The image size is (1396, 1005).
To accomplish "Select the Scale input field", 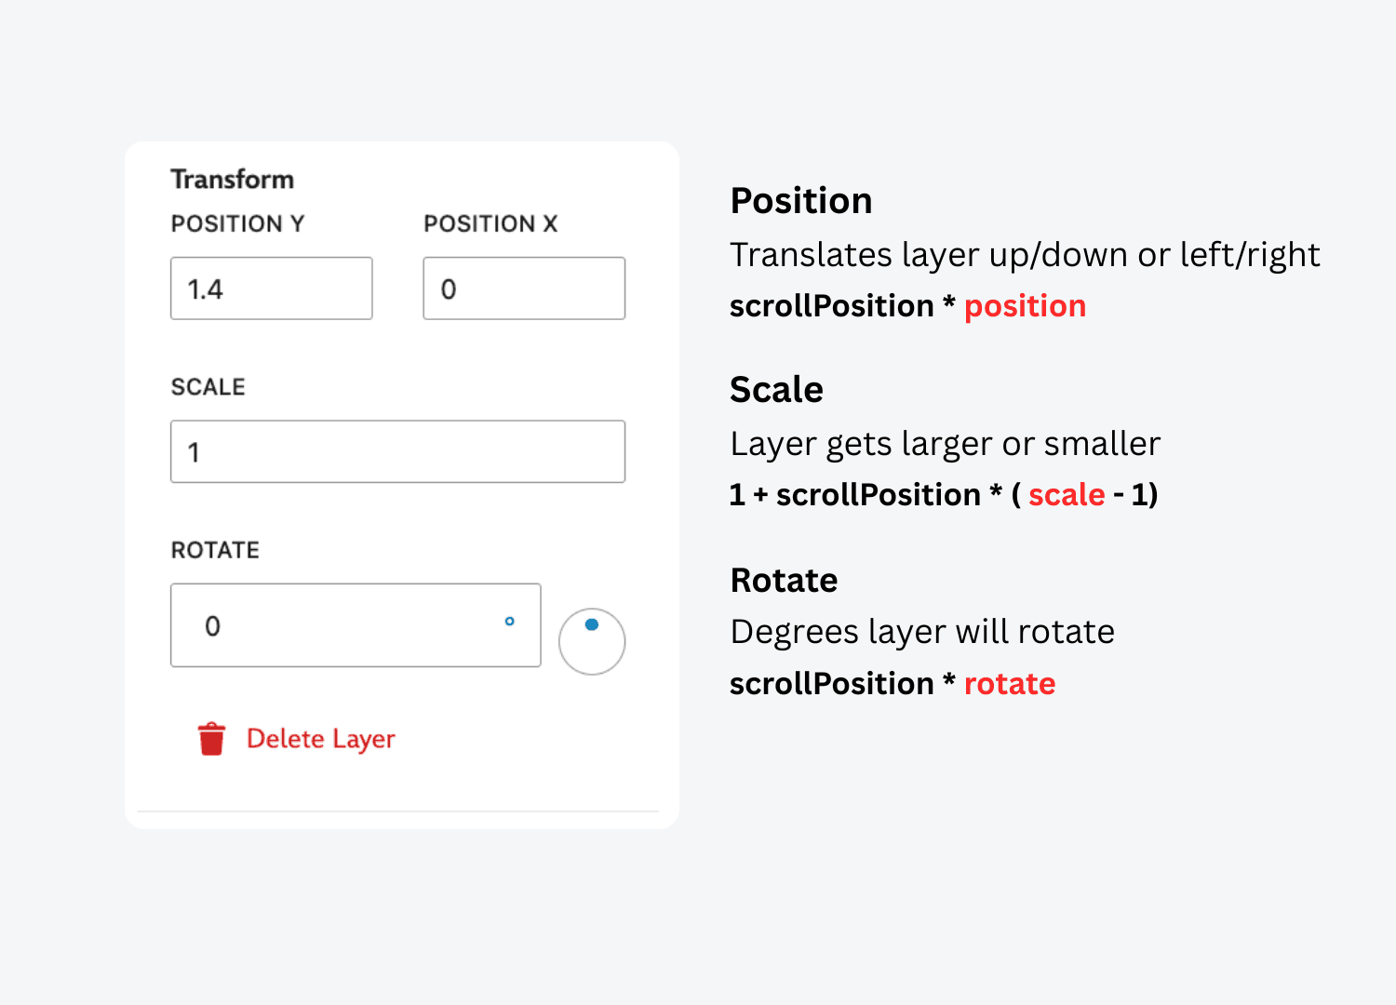I will coord(397,451).
